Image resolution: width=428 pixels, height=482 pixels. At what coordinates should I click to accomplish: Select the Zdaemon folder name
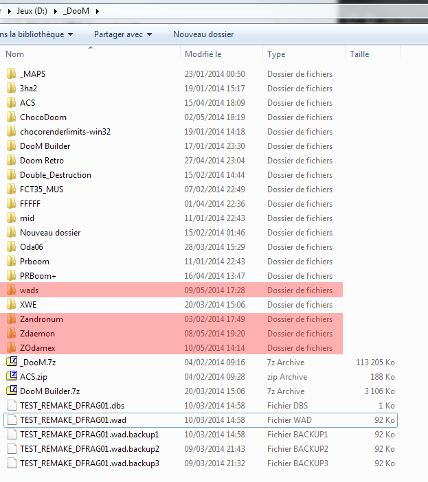pos(37,334)
